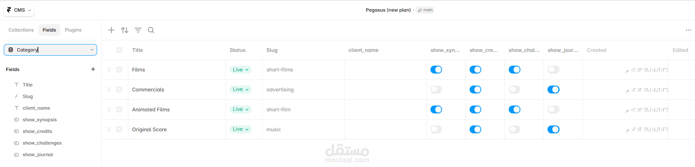Click the main branch badge in header
The image size is (695, 167).
pos(425,10)
